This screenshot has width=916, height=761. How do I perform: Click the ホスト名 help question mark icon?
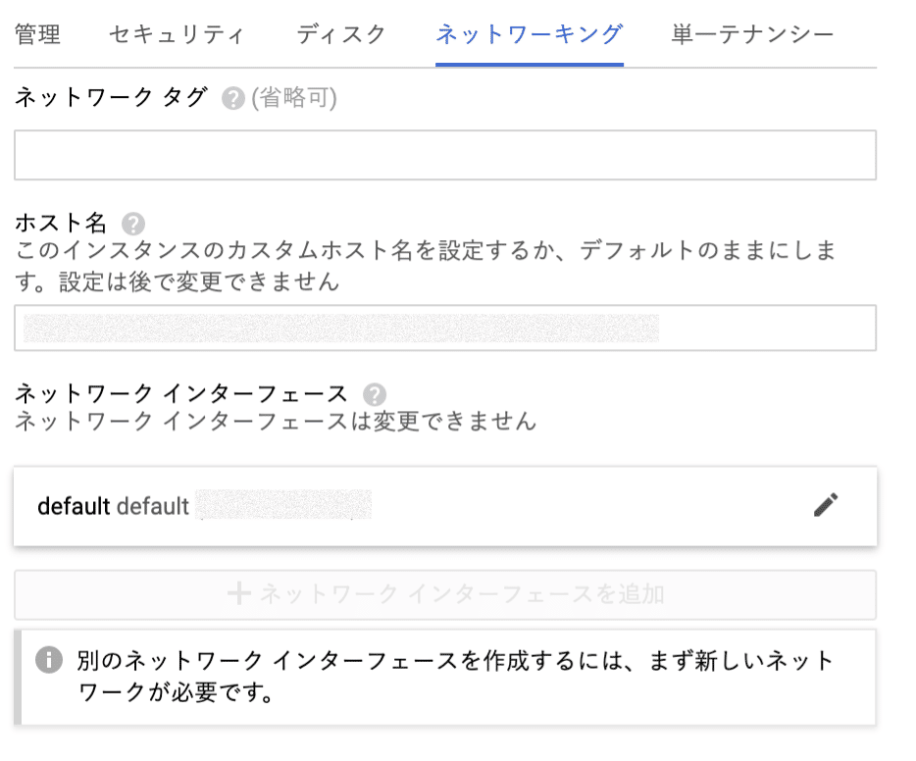(x=132, y=223)
